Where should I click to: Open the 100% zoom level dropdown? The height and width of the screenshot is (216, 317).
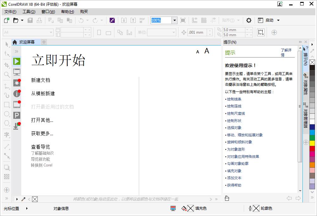174,20
